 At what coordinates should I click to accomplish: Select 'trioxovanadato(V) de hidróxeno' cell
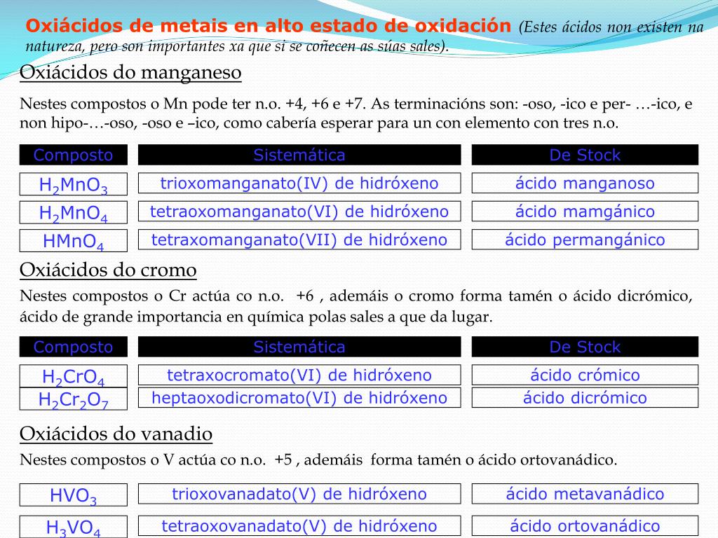pyautogui.click(x=299, y=494)
